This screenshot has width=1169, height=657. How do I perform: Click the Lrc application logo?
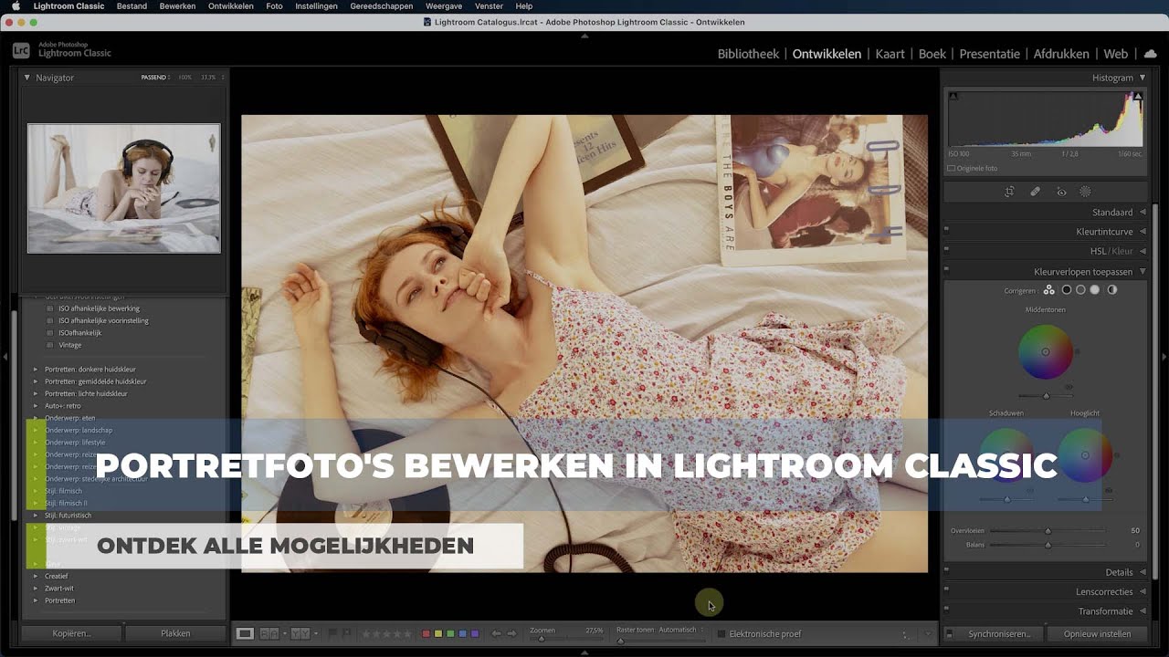coord(21,51)
